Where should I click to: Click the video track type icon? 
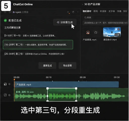[x=5, y=84]
